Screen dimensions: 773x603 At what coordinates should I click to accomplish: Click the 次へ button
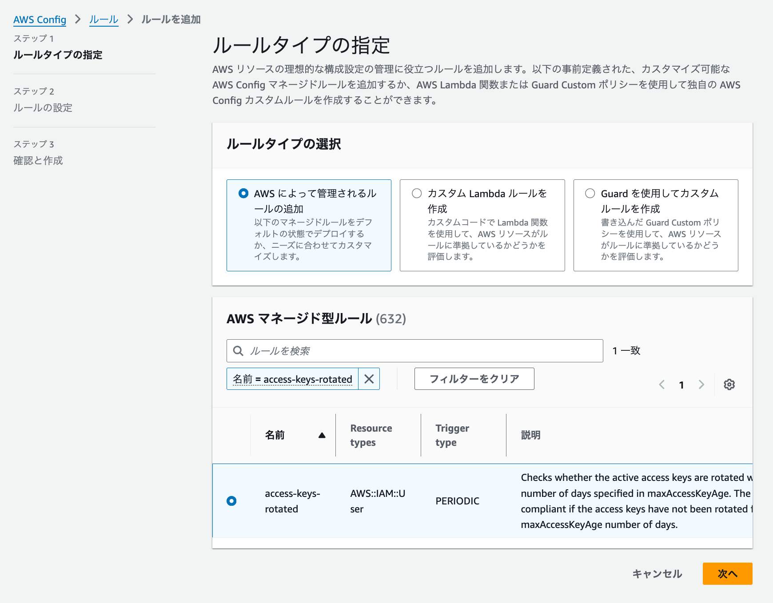tap(727, 574)
